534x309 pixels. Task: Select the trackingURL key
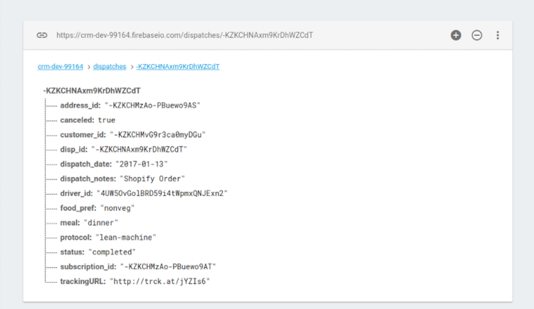click(x=83, y=281)
